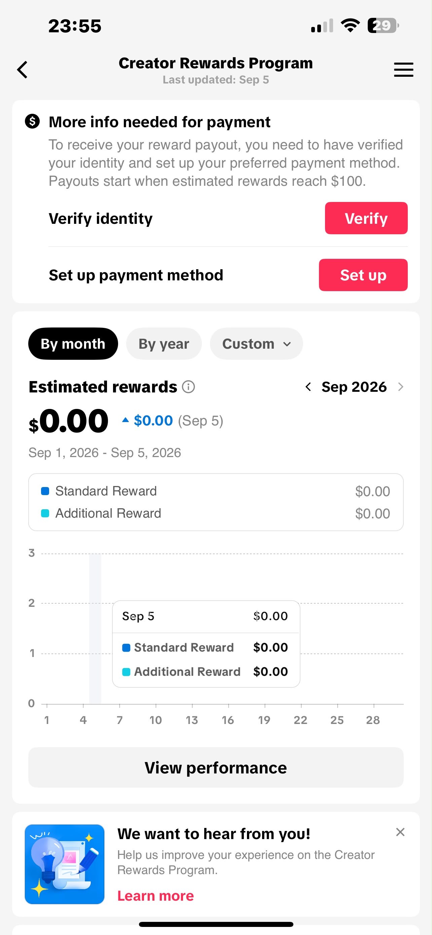Click the dollar coin payment icon
432x935 pixels.
(32, 121)
